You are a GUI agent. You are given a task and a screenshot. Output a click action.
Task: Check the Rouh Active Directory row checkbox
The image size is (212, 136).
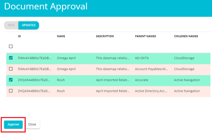(x=11, y=91)
